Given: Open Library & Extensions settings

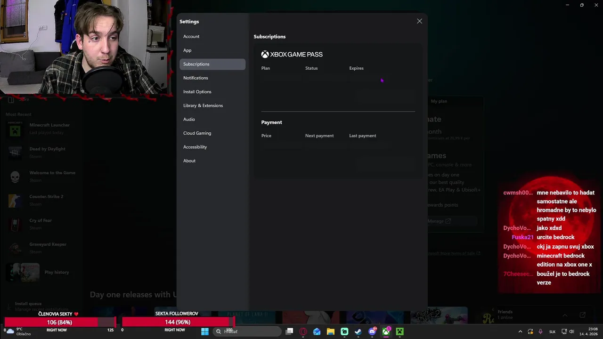Looking at the screenshot, I should click(x=212, y=105).
